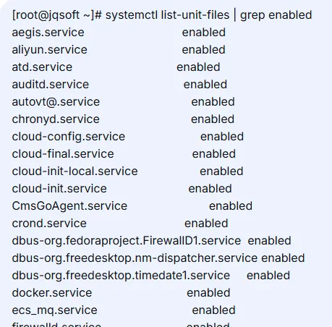Select cloud-init-local.service entry
Screen dimensions: 332x327
click(x=75, y=171)
